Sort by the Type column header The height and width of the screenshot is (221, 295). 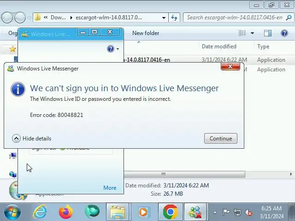pos(263,47)
